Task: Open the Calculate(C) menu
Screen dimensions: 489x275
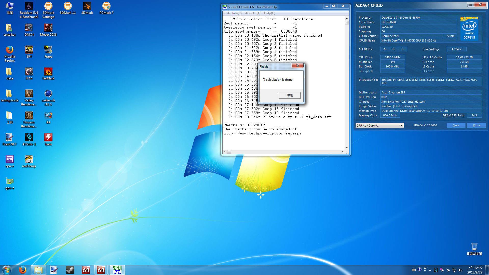Action: tap(233, 13)
